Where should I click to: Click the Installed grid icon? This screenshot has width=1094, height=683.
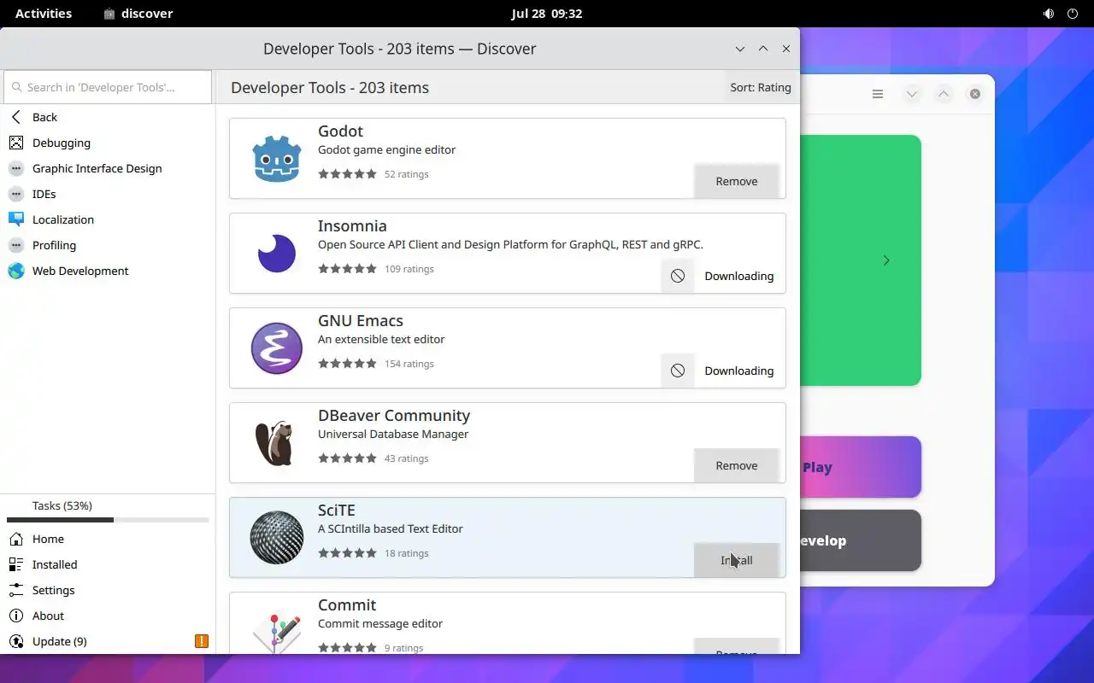coord(16,564)
